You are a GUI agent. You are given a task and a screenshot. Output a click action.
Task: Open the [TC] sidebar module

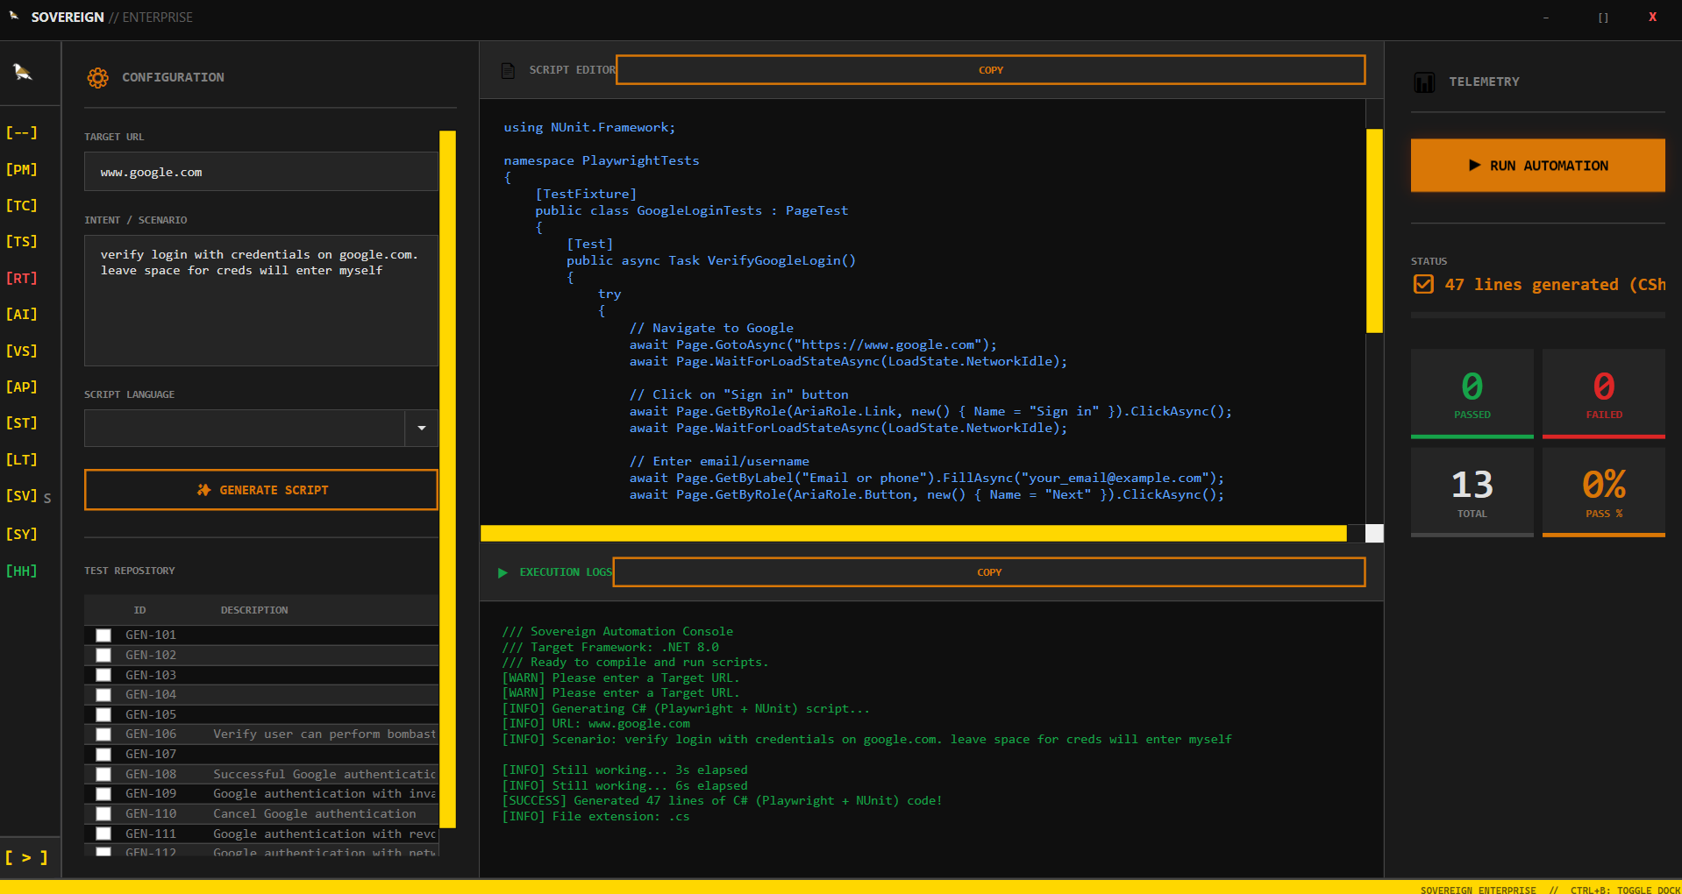tap(22, 205)
